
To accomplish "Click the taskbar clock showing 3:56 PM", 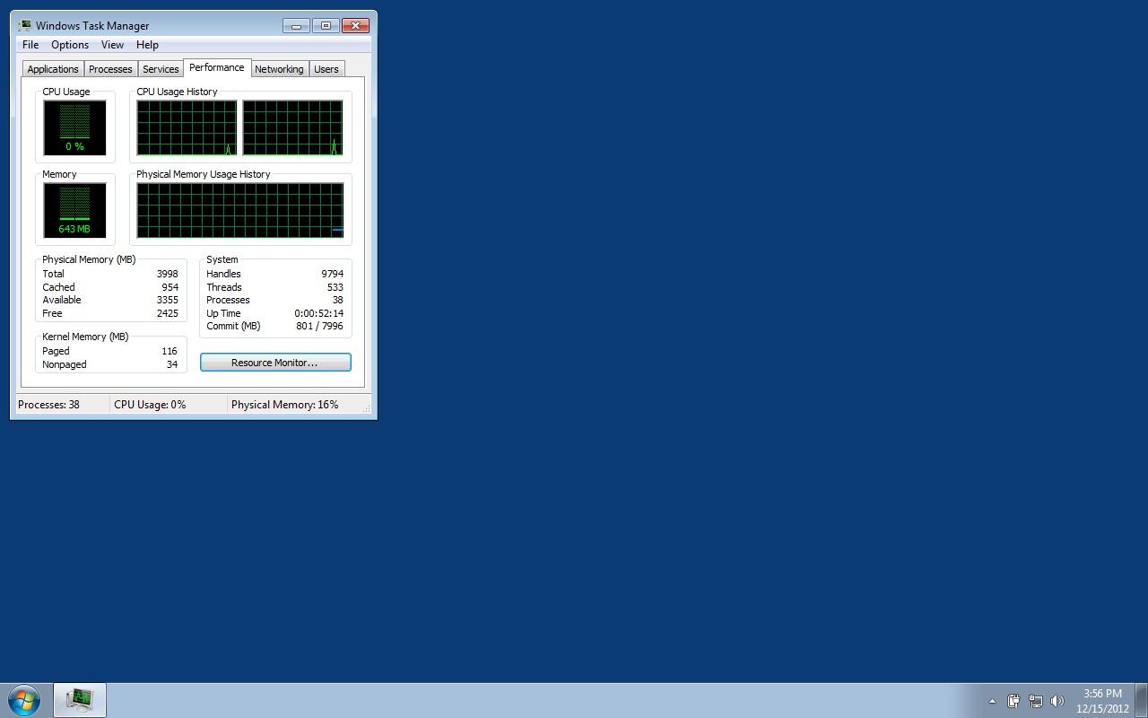I will [1102, 700].
